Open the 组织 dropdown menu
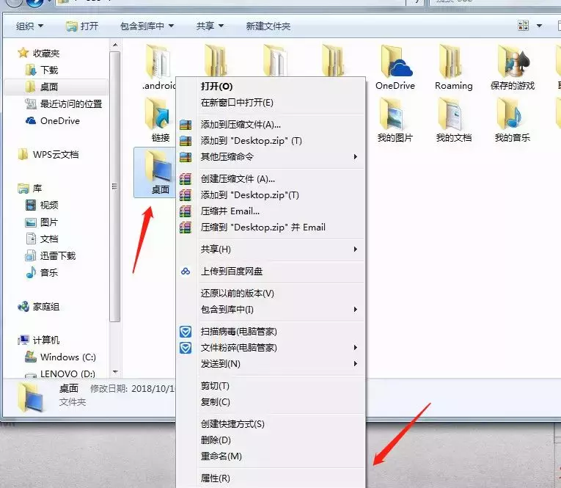561x488 pixels. [x=29, y=26]
